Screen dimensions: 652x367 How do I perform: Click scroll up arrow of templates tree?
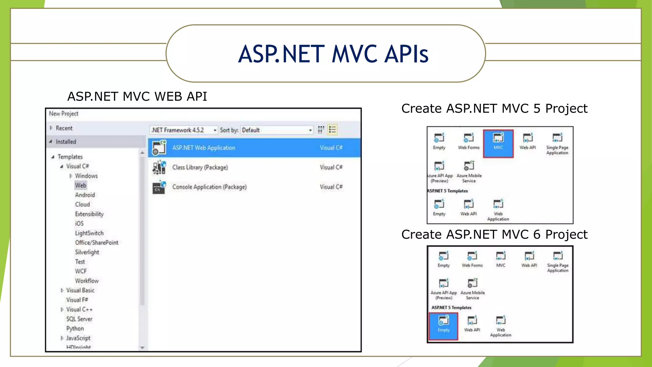pyautogui.click(x=142, y=153)
